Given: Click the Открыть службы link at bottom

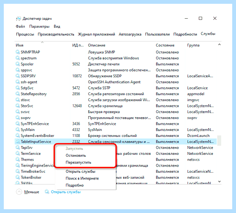Looking at the screenshot, I should click(66, 192).
